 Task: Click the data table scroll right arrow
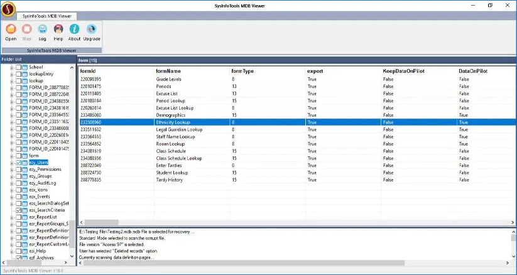[513, 222]
